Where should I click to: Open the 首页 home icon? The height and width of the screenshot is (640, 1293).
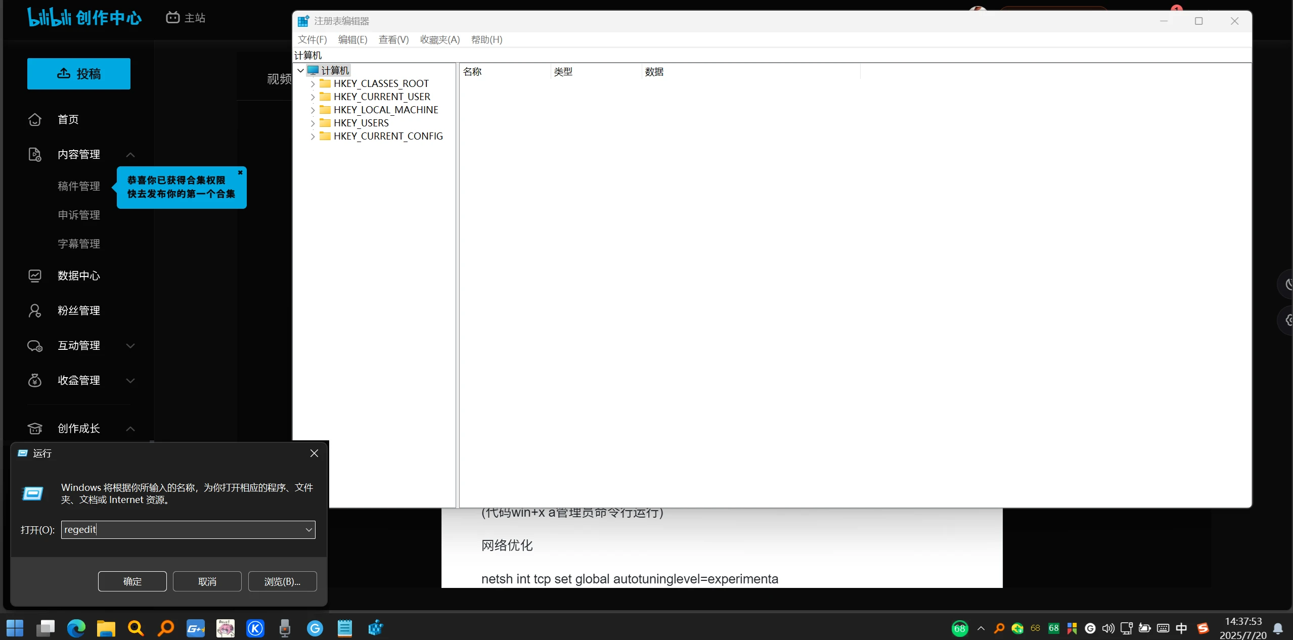click(34, 119)
